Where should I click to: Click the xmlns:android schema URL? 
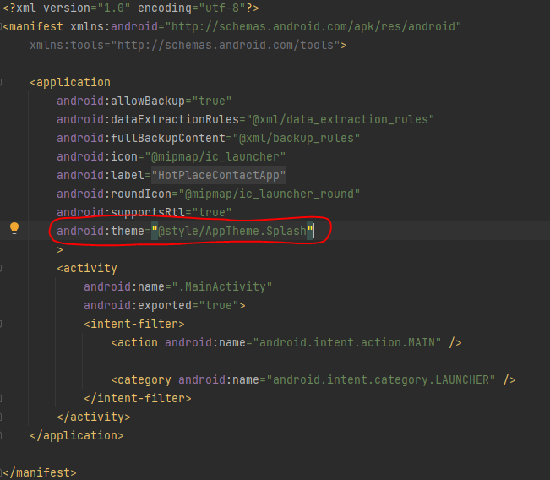[x=313, y=27]
